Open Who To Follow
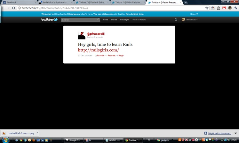This screenshot has height=143, width=239. pyautogui.click(x=139, y=19)
